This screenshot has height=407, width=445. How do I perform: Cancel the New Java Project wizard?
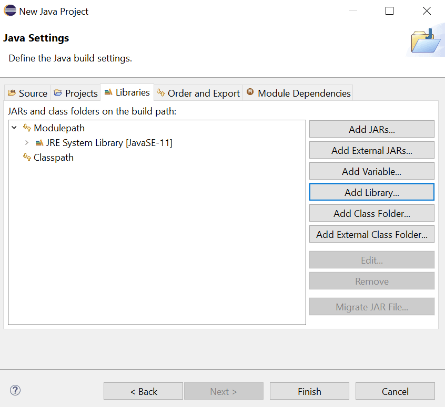click(x=395, y=391)
